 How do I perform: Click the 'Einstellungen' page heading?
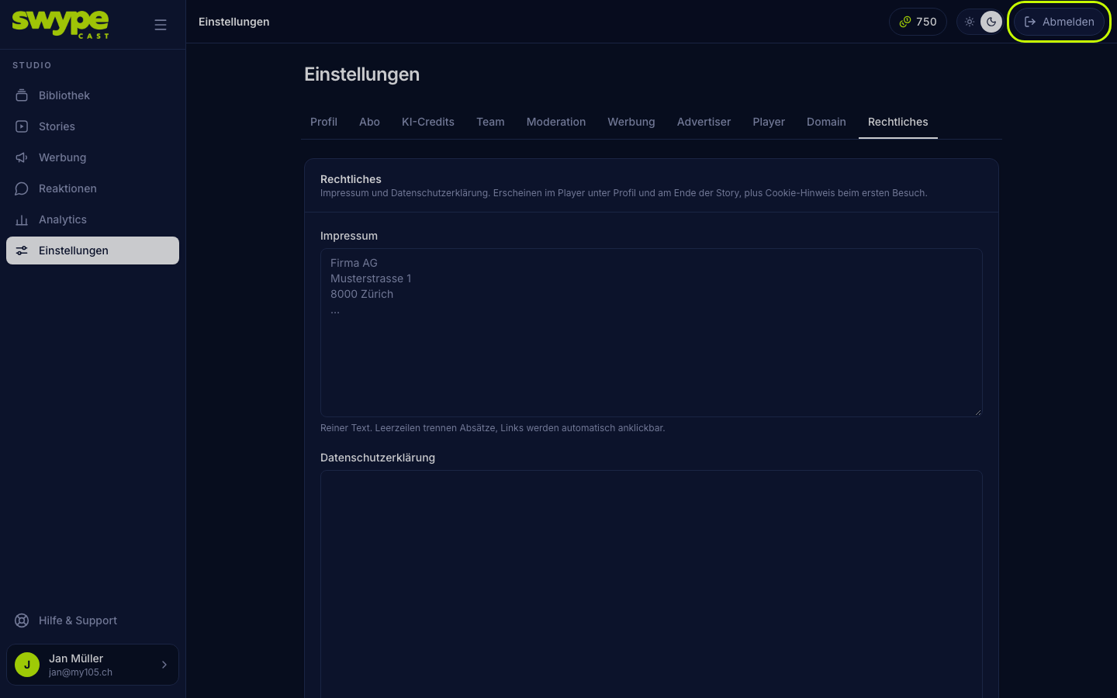[x=361, y=74]
